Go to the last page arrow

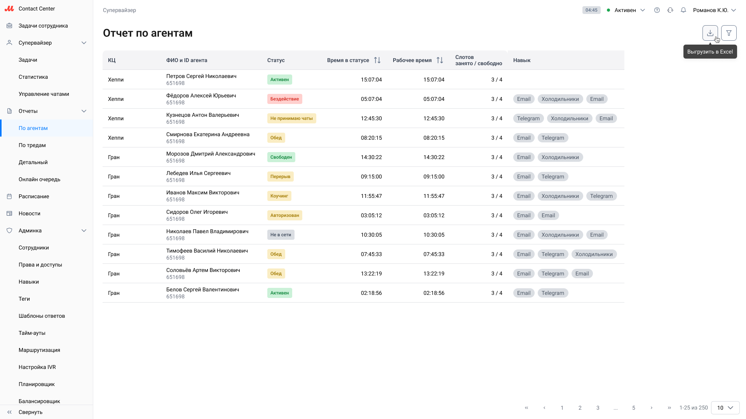coord(669,408)
